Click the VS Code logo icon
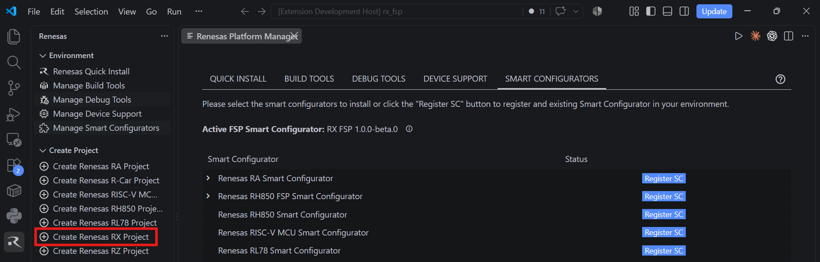This screenshot has height=262, width=820. [x=11, y=11]
